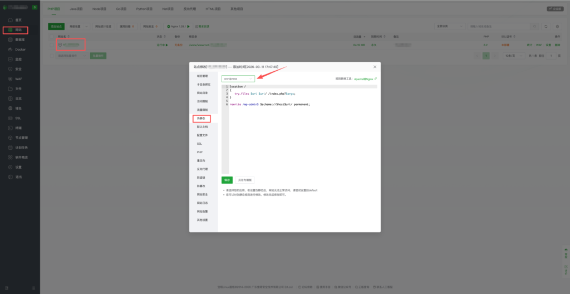
Task: Click the green 保存 button
Action: click(x=227, y=180)
